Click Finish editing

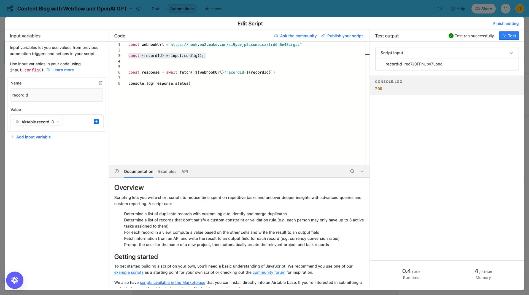[506, 24]
